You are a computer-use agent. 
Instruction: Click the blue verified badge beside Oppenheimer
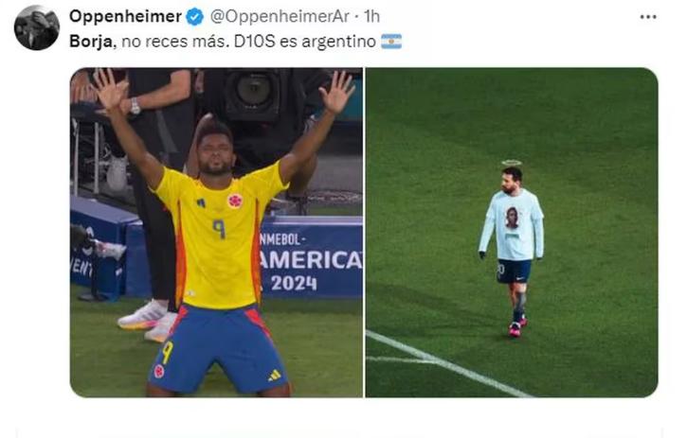[195, 17]
